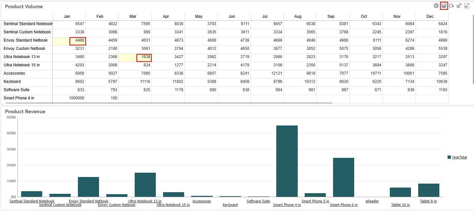Select the Keyboard link under the bar chart
474x211 pixels.
(x=230, y=205)
